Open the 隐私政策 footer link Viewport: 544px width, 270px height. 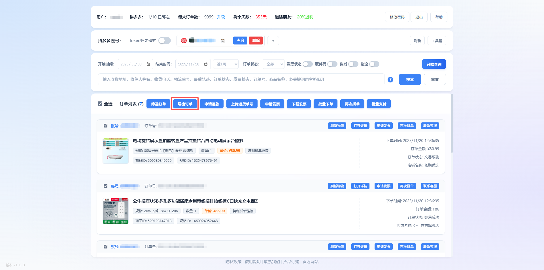click(233, 262)
